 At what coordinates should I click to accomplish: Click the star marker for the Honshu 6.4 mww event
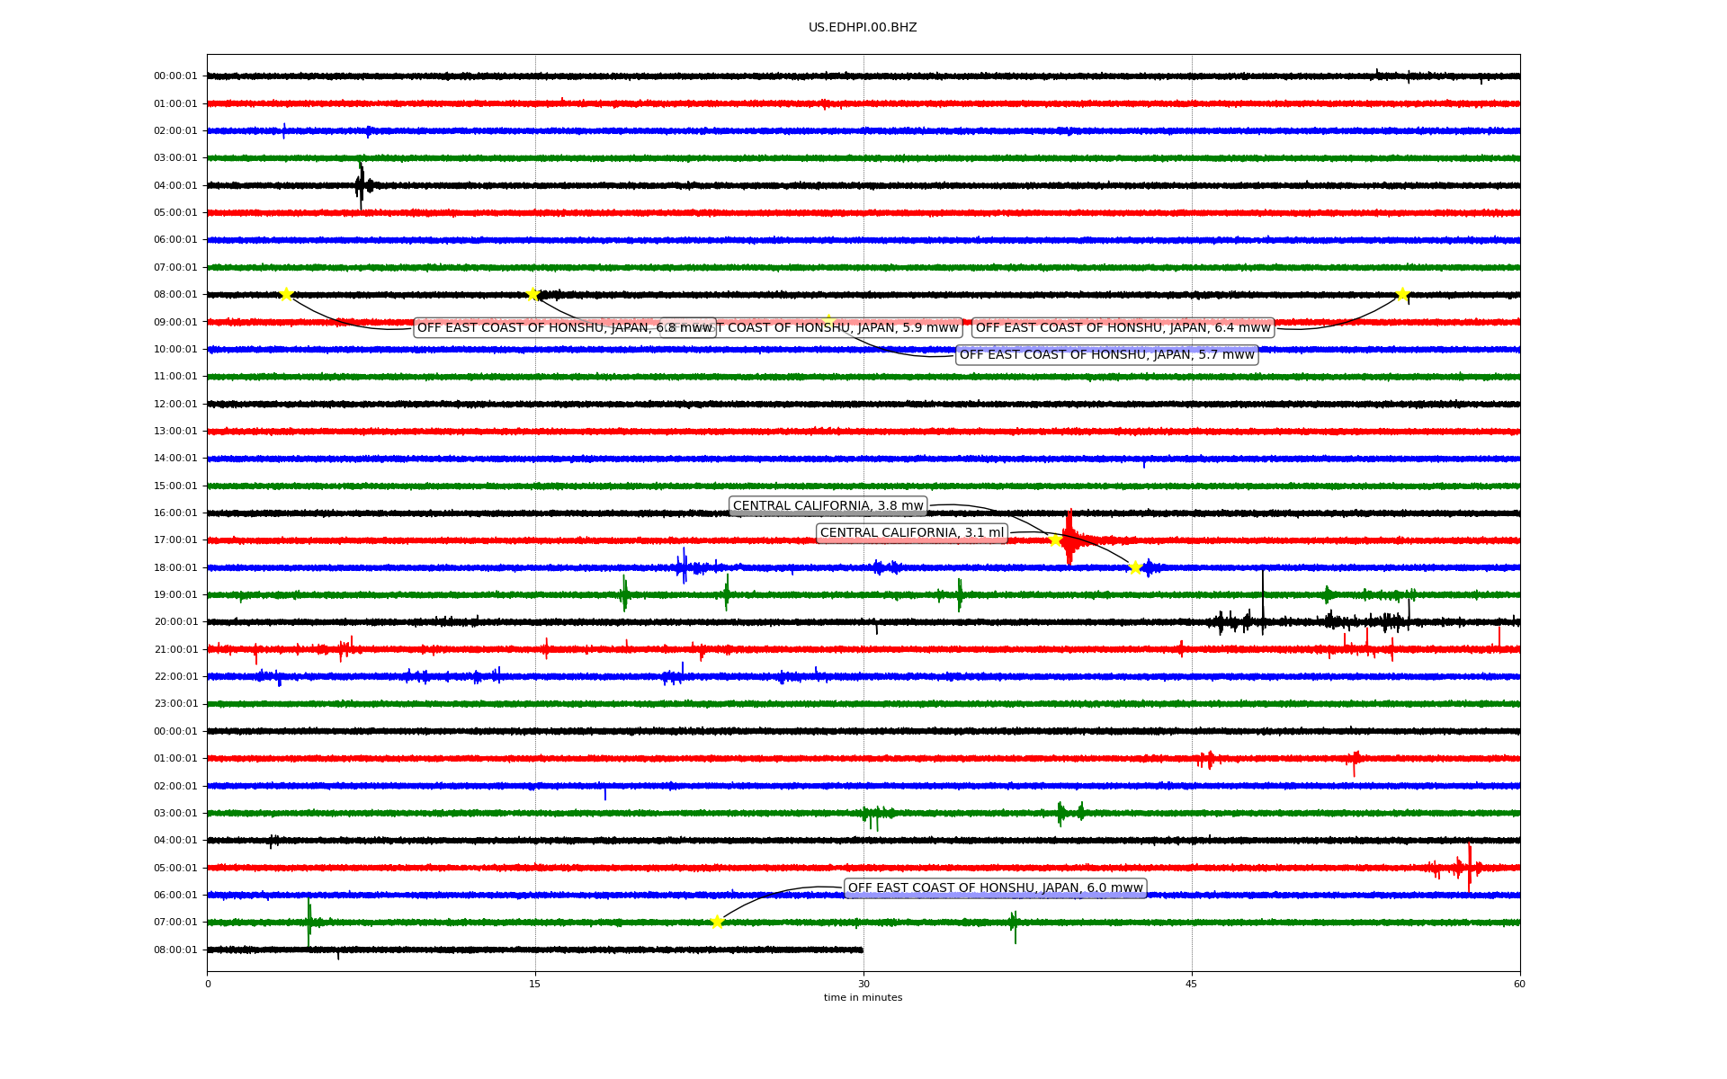click(1401, 294)
